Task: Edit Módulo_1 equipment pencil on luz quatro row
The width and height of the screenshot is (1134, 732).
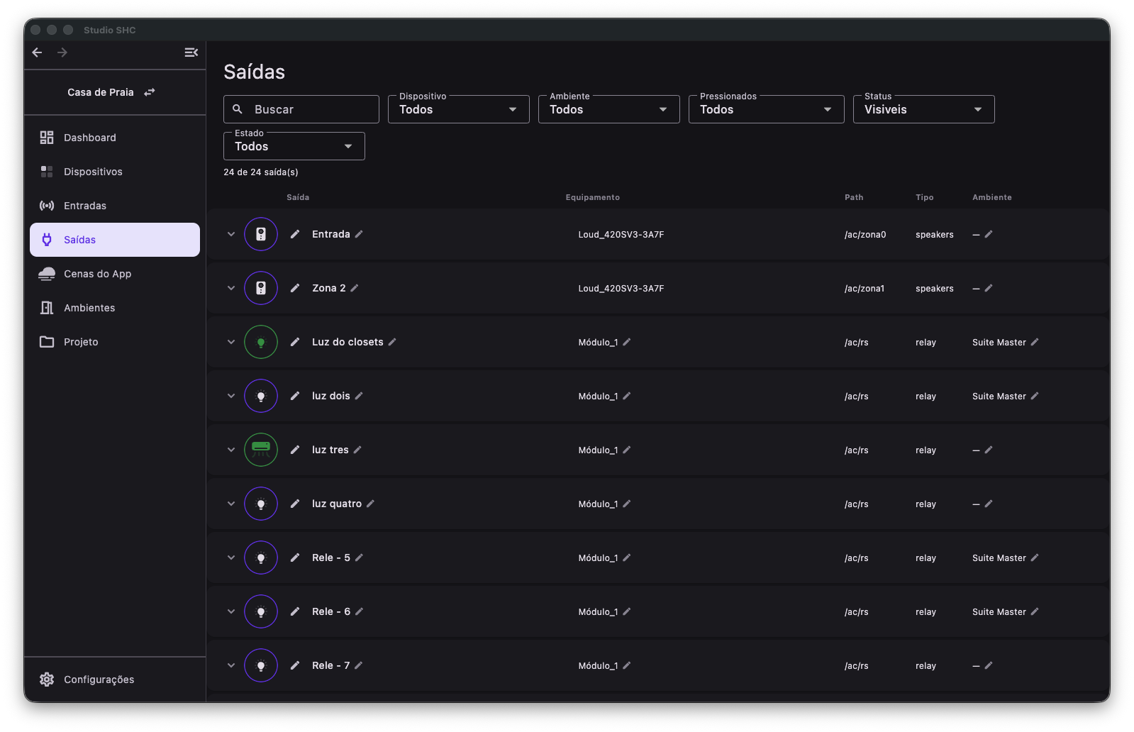Action: pos(627,504)
